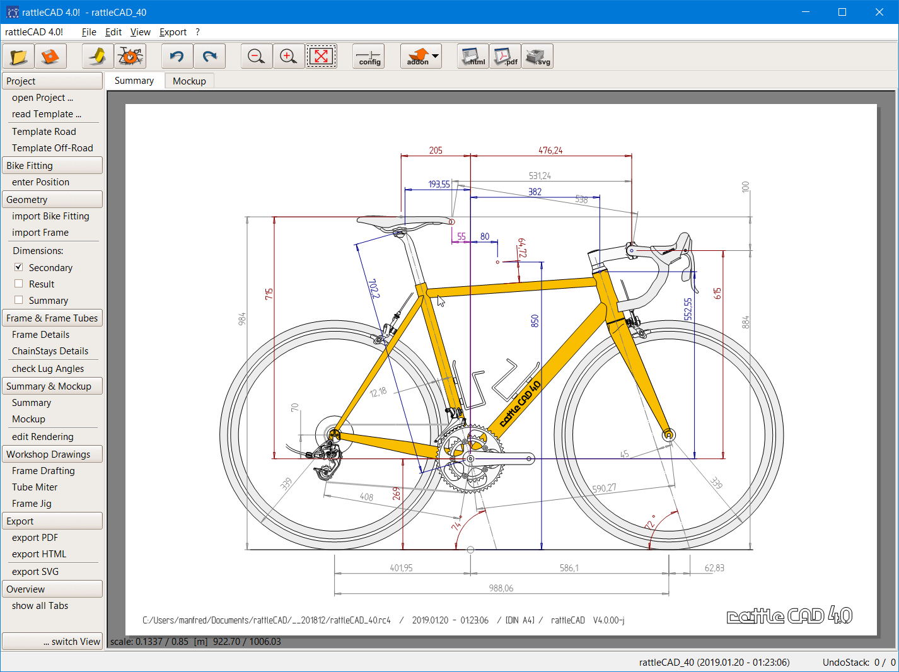
Task: Collapse the Summary & Mockup section
Action: tap(52, 386)
